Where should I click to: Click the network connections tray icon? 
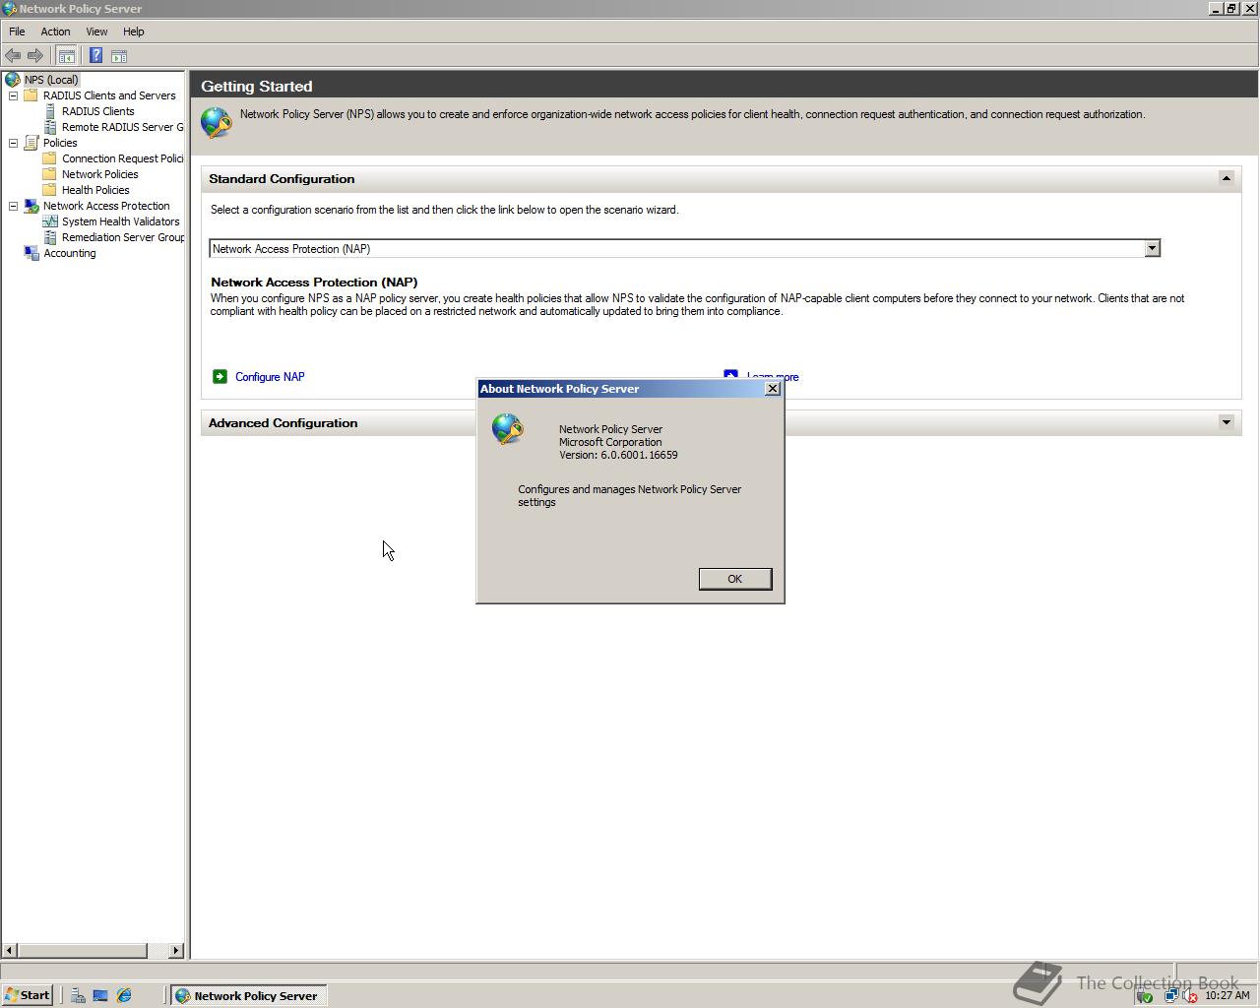click(1170, 996)
